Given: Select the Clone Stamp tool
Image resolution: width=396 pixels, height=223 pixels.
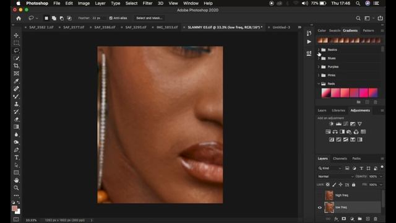Looking at the screenshot, I should tap(17, 104).
